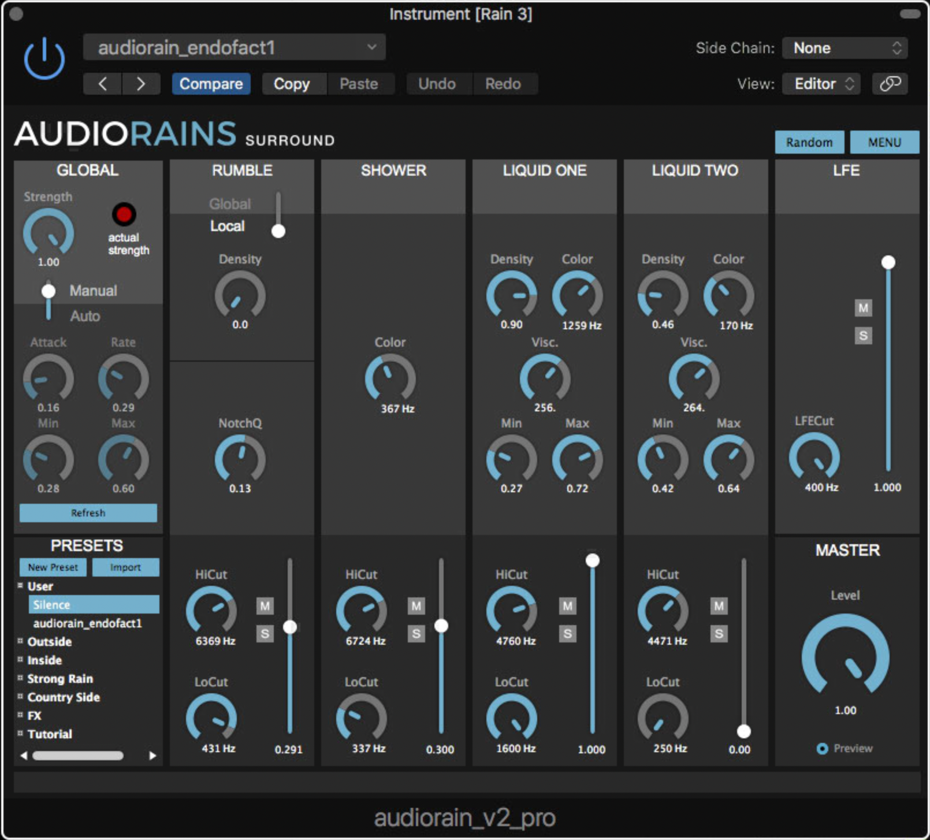Viewport: 930px width, 840px height.
Task: Mute the Liquid One channel
Action: point(568,606)
